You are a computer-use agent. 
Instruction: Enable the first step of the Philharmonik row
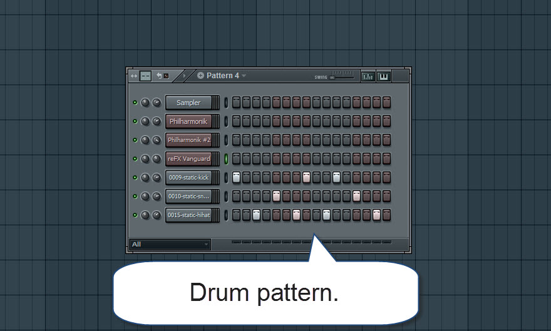pyautogui.click(x=237, y=121)
